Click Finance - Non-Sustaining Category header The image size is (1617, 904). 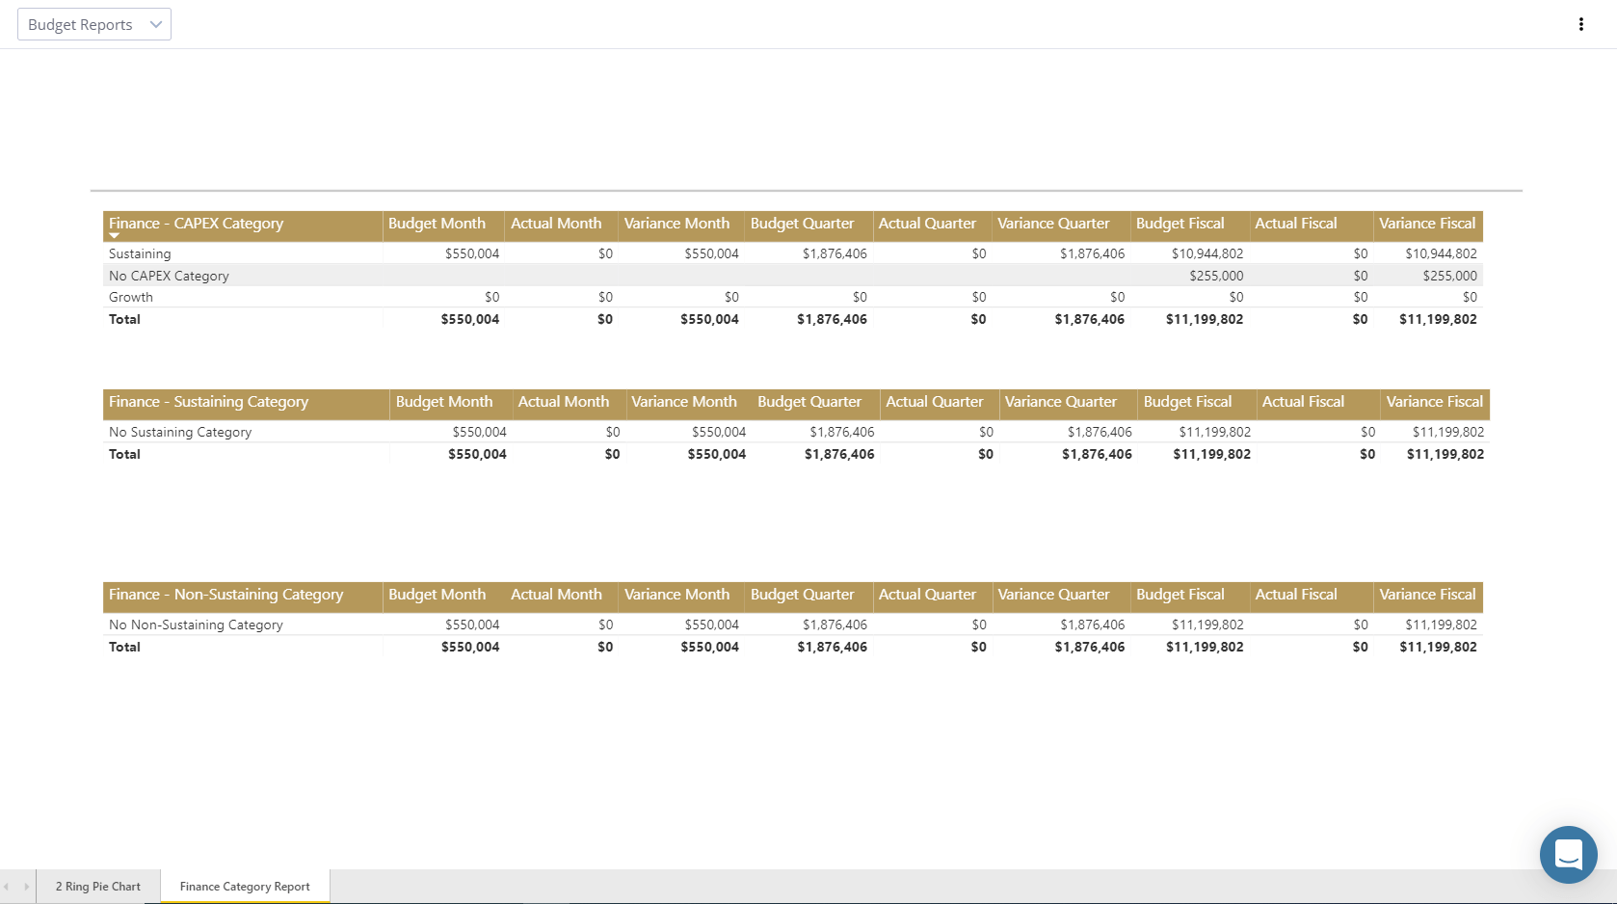click(225, 595)
